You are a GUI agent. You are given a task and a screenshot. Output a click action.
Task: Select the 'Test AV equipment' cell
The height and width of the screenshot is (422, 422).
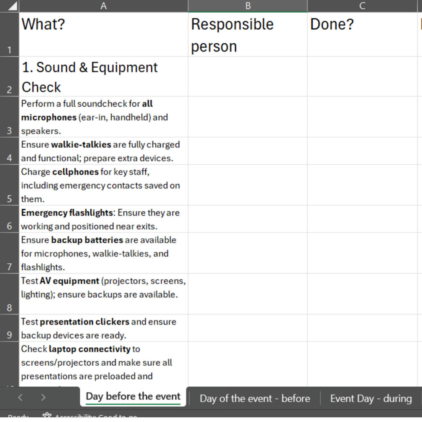click(x=104, y=294)
